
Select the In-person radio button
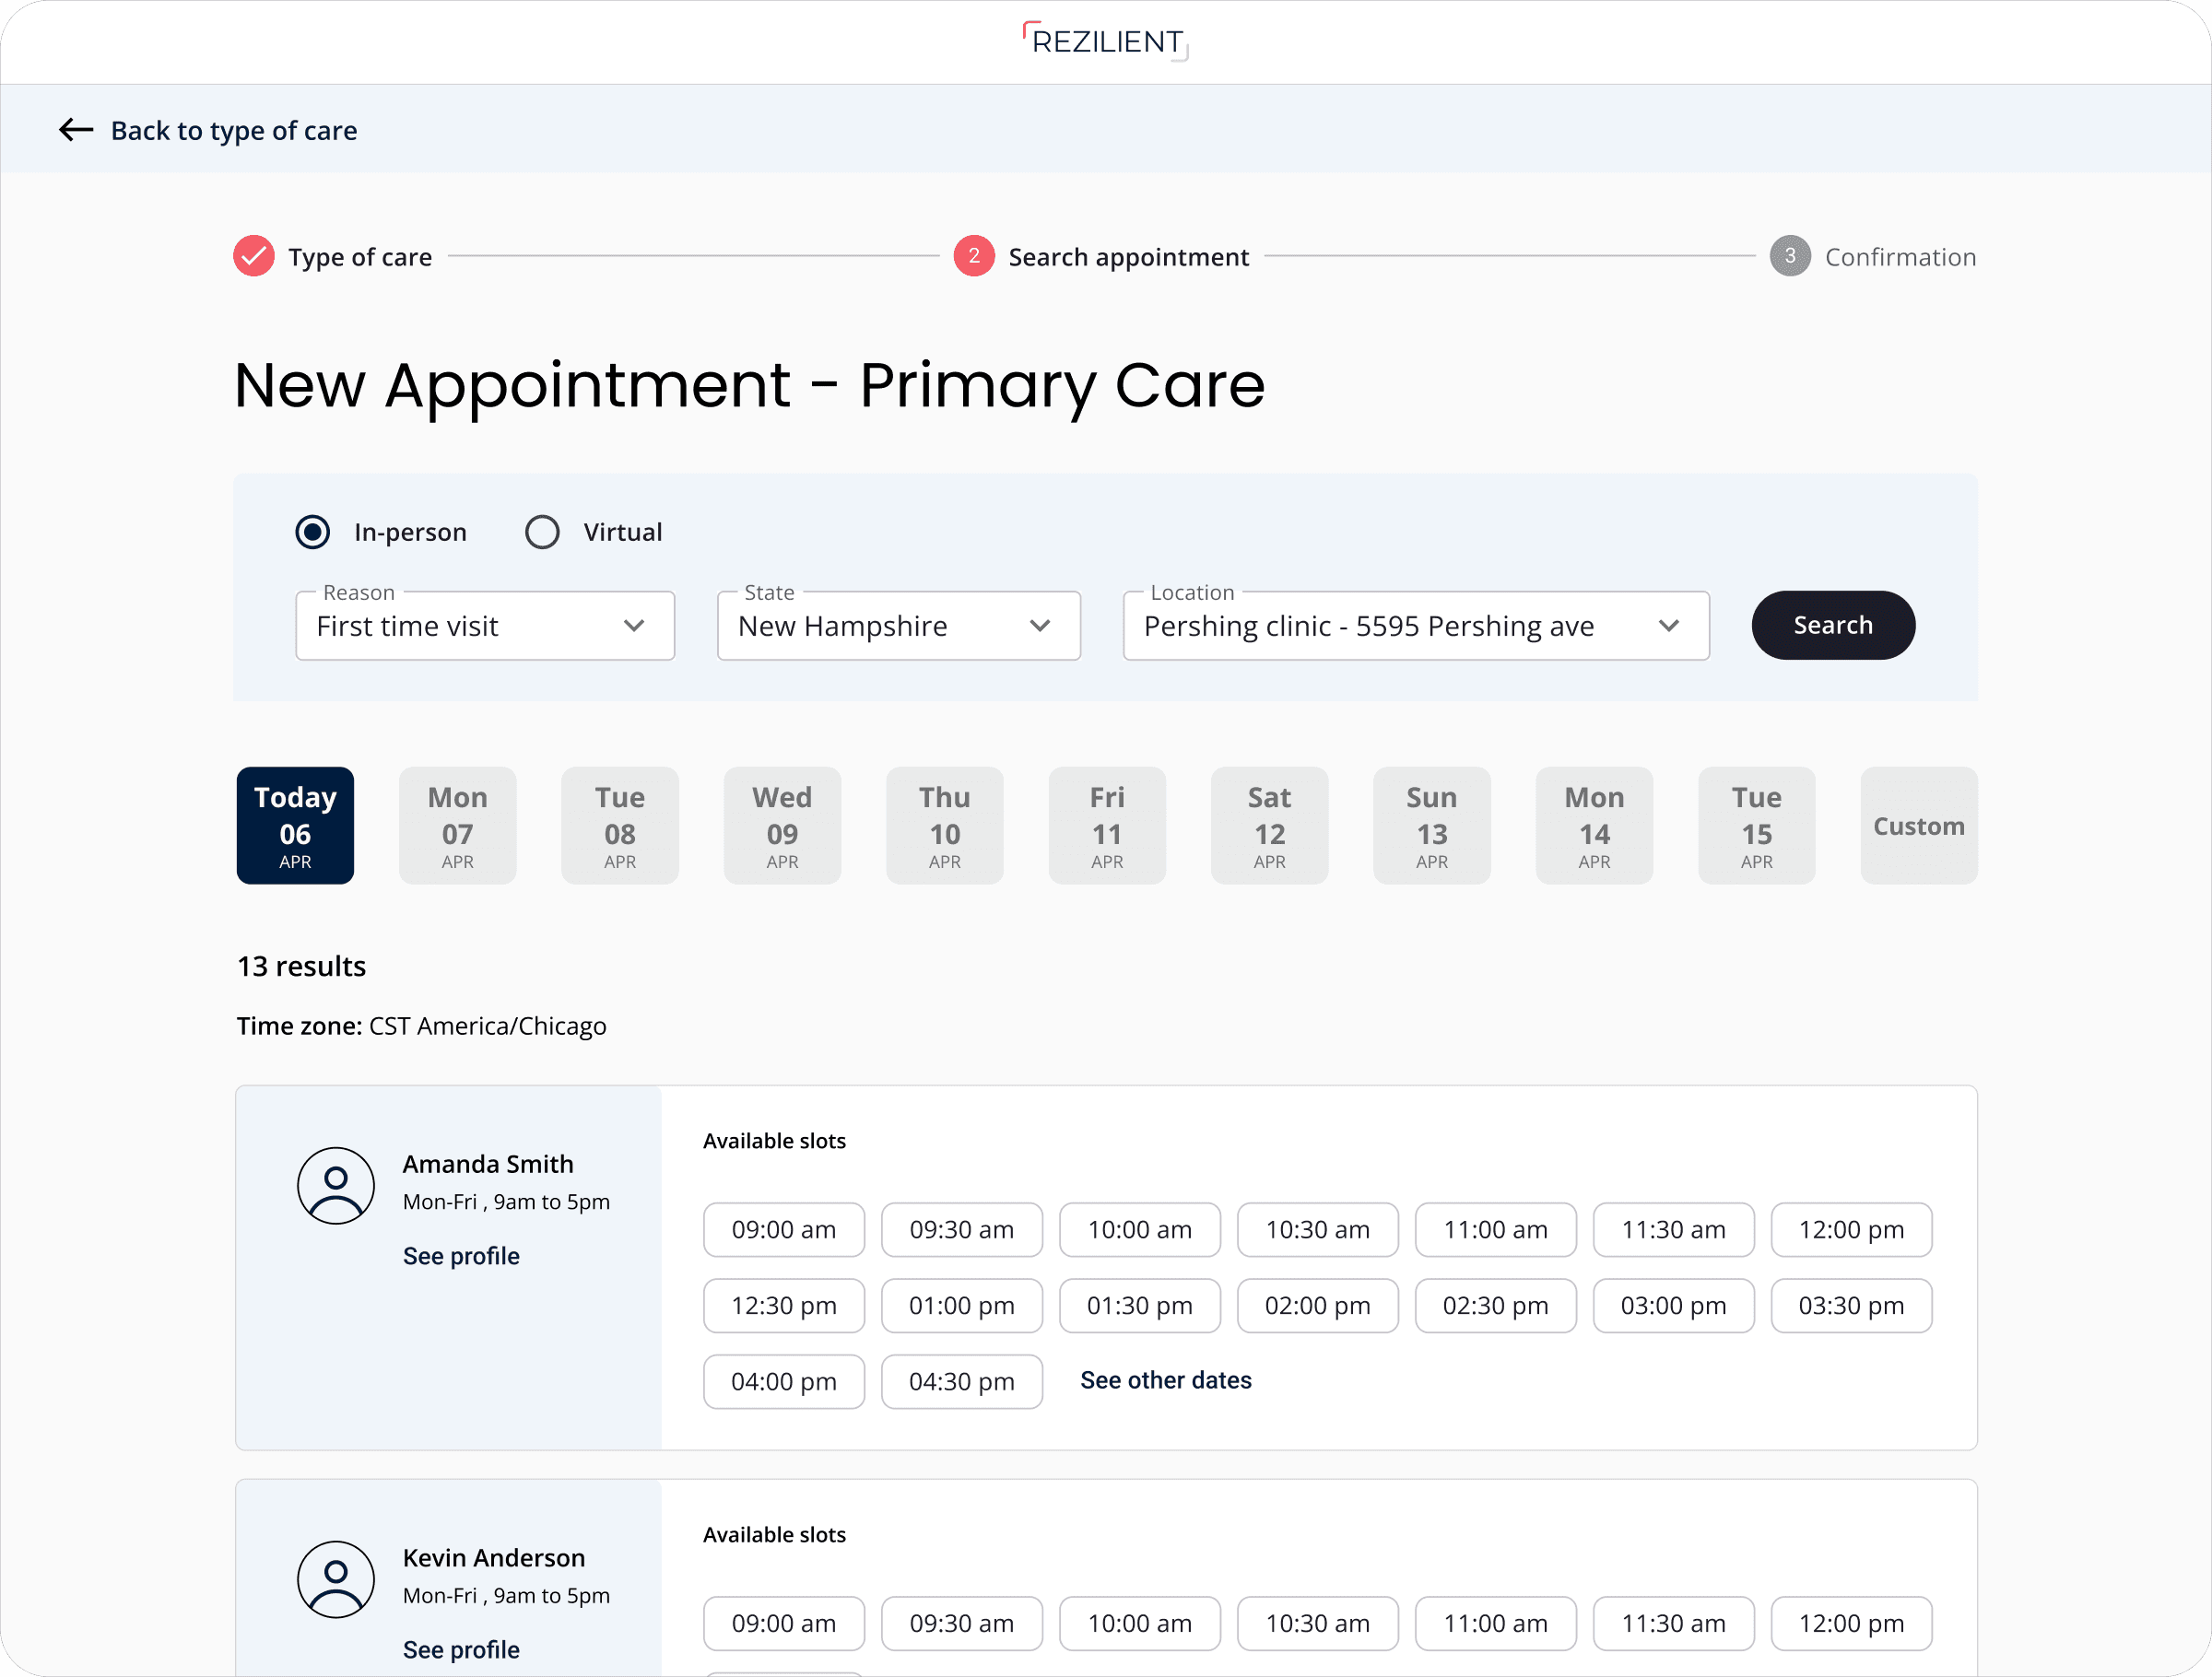click(x=313, y=532)
